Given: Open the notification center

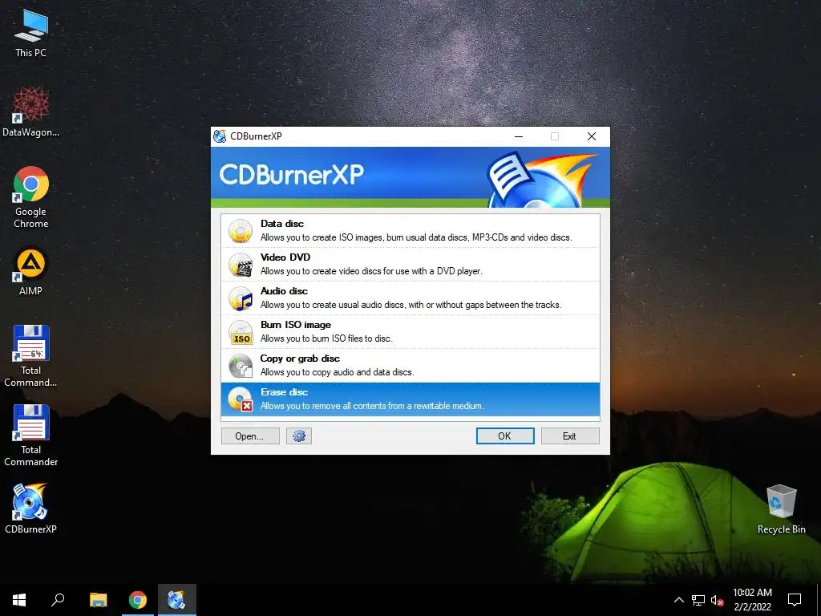Looking at the screenshot, I should pyautogui.click(x=795, y=600).
